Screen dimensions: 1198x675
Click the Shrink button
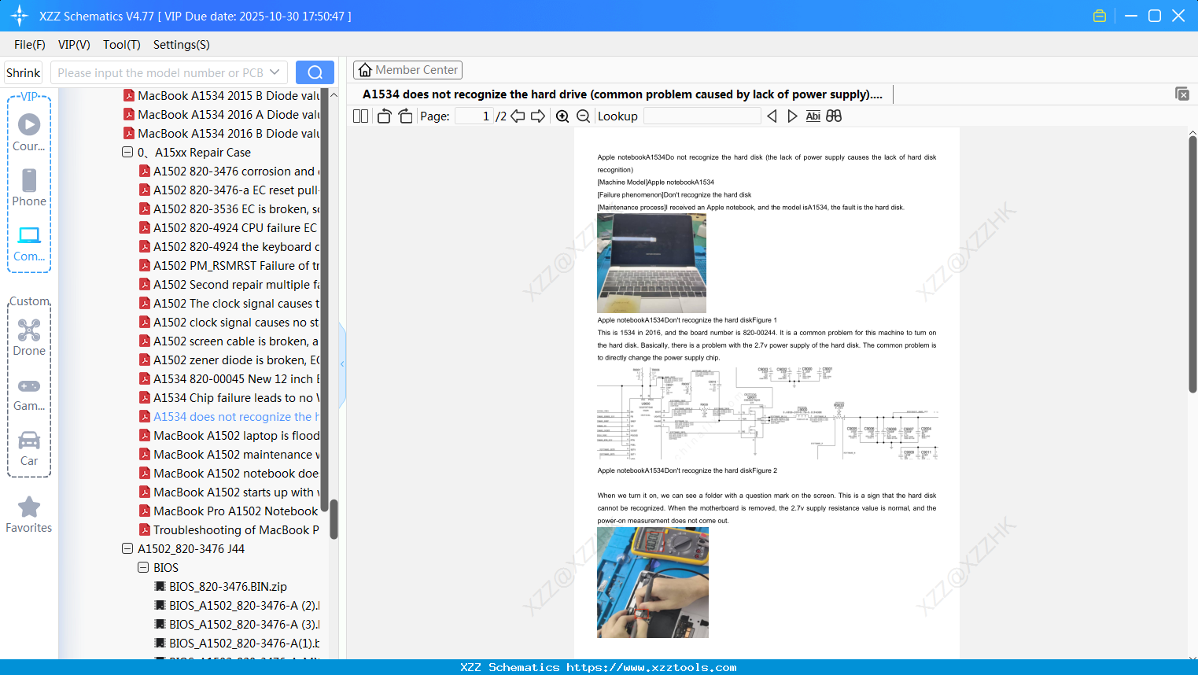[24, 72]
